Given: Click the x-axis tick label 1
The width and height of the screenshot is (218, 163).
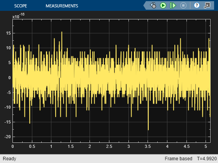Looking at the screenshot, I should (51, 147).
